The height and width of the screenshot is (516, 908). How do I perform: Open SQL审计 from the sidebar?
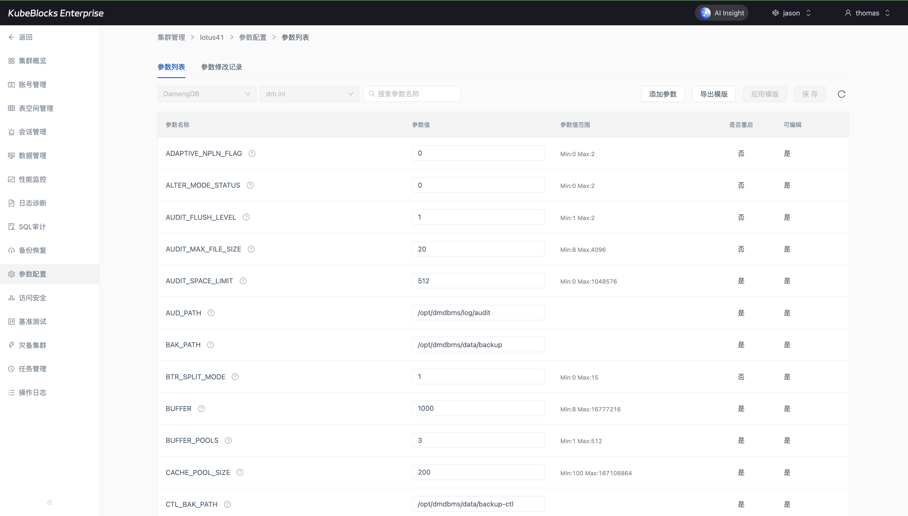click(32, 227)
